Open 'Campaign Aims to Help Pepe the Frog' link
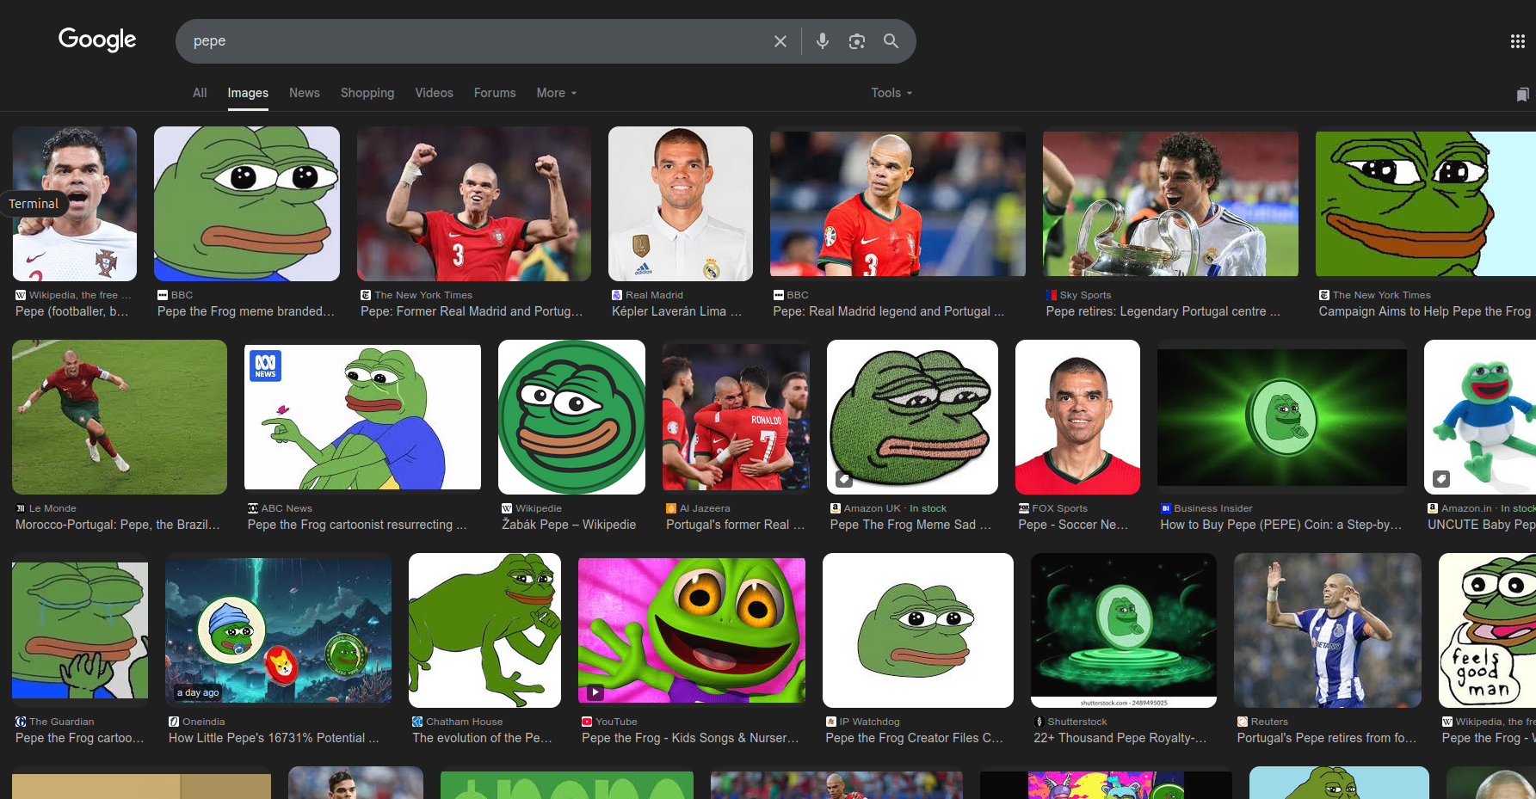This screenshot has height=799, width=1536. (1425, 311)
